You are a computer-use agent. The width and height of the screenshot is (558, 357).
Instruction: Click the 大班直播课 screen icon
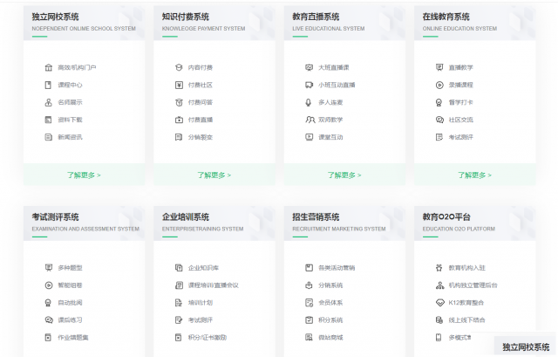coord(310,67)
